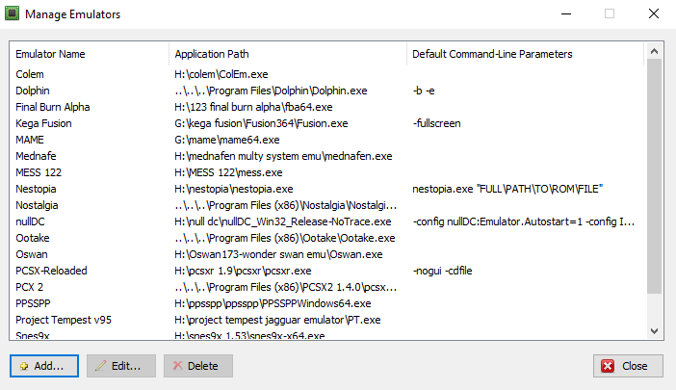Click the Delete button
Screen dimensions: 676x390
[197, 366]
